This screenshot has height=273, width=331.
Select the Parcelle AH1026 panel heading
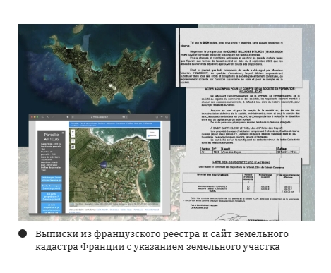pos(52,137)
